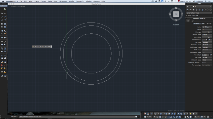Image resolution: width=213 pixels, height=119 pixels.
Task: Open the Dimension menu
Action: [63, 1]
